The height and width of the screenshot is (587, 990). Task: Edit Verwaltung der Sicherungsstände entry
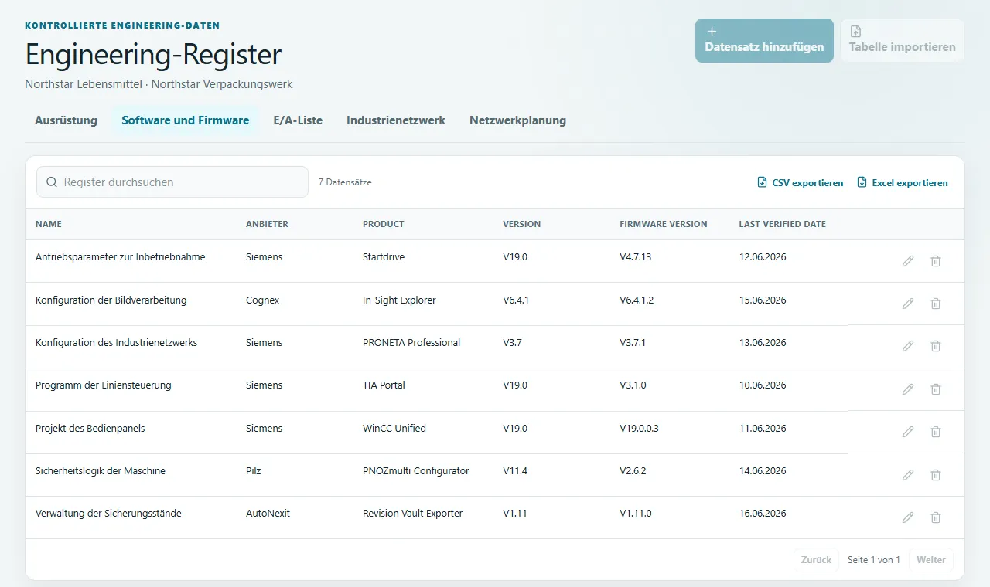coord(908,517)
